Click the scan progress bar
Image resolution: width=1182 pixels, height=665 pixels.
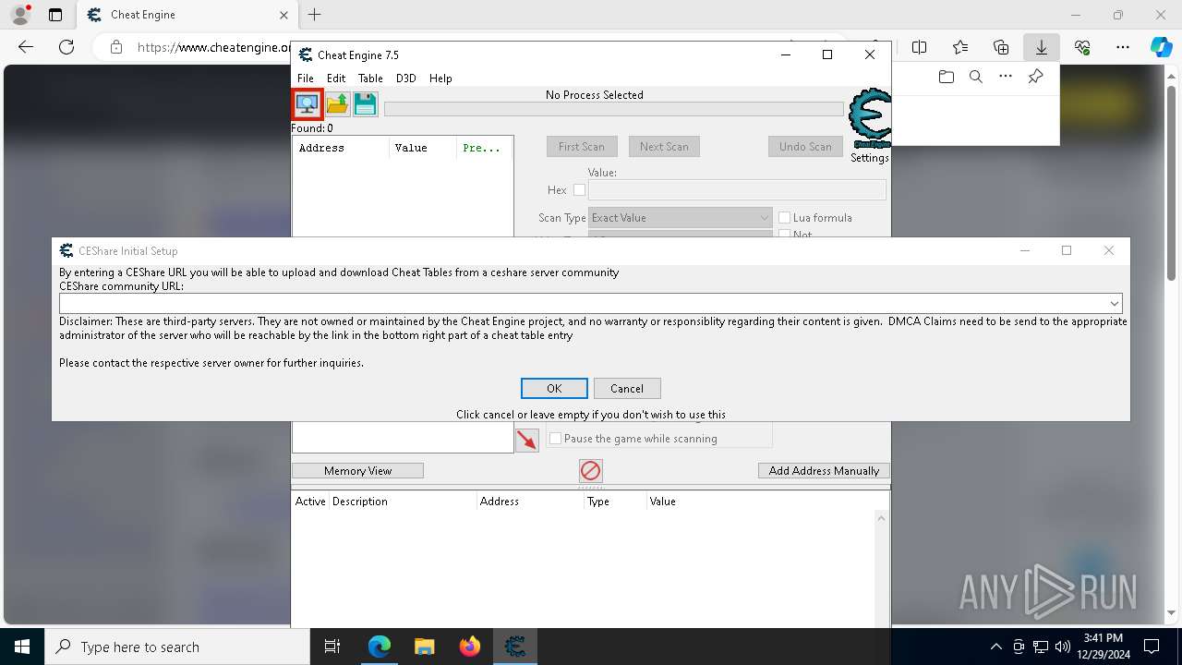coord(614,109)
